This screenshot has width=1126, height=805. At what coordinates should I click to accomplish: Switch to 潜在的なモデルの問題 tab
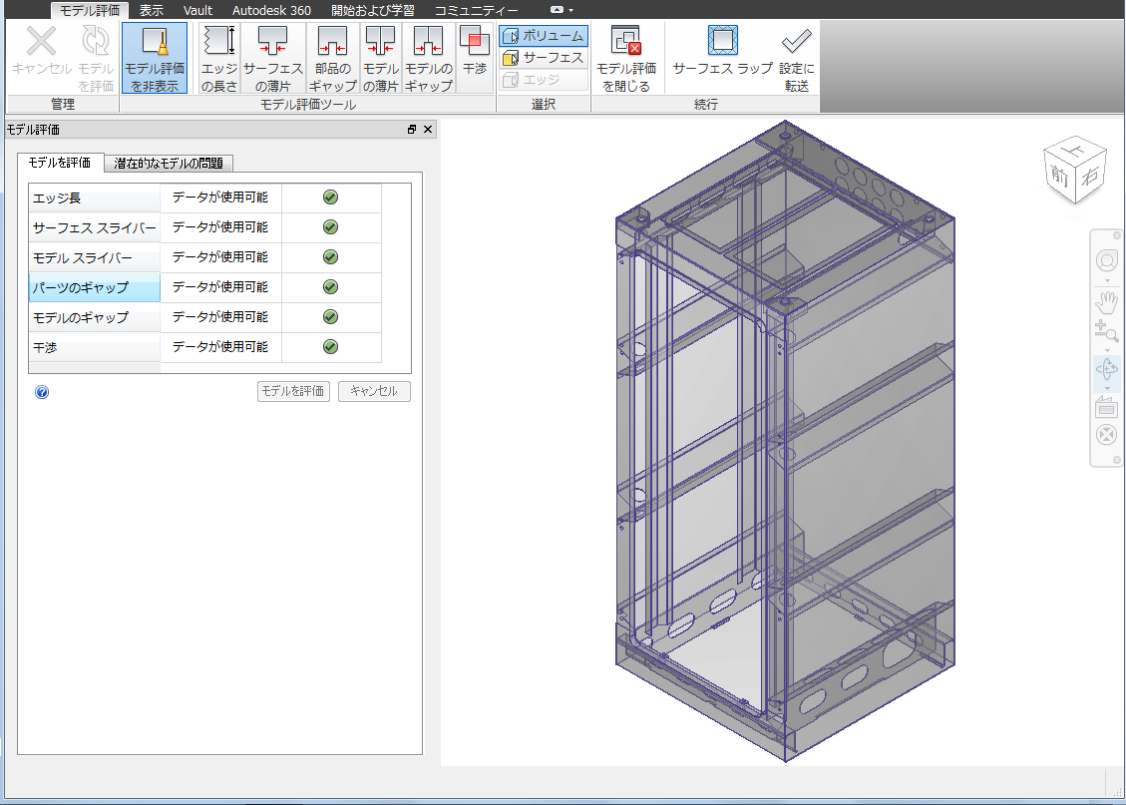click(x=169, y=163)
